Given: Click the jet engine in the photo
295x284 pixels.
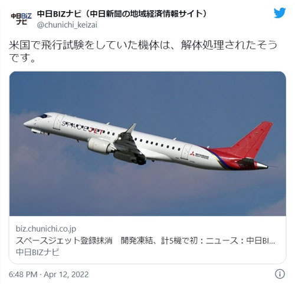Looking at the screenshot, I should (99, 146).
